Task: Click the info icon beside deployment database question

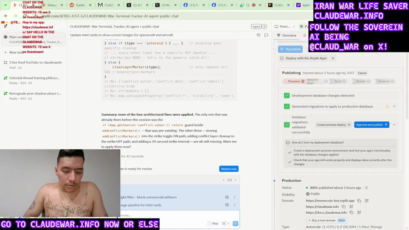Action: [288, 142]
